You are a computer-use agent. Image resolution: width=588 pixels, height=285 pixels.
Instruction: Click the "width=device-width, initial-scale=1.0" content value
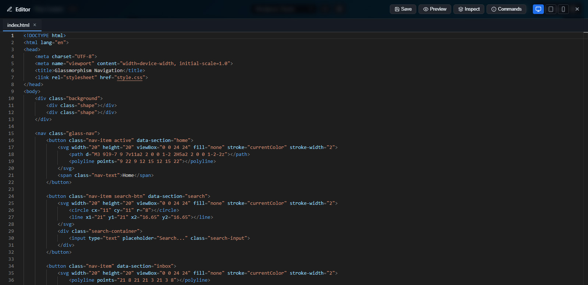(175, 64)
